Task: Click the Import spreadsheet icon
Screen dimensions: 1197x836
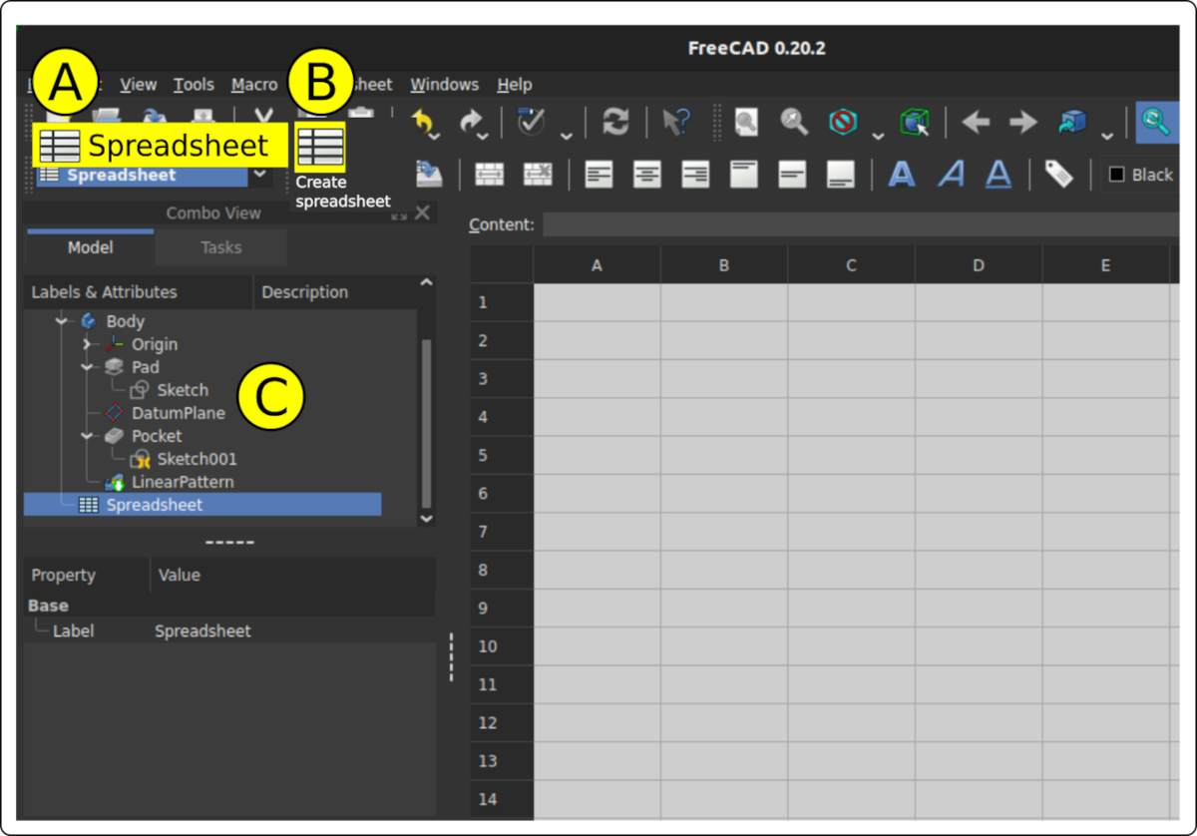Action: coord(428,175)
